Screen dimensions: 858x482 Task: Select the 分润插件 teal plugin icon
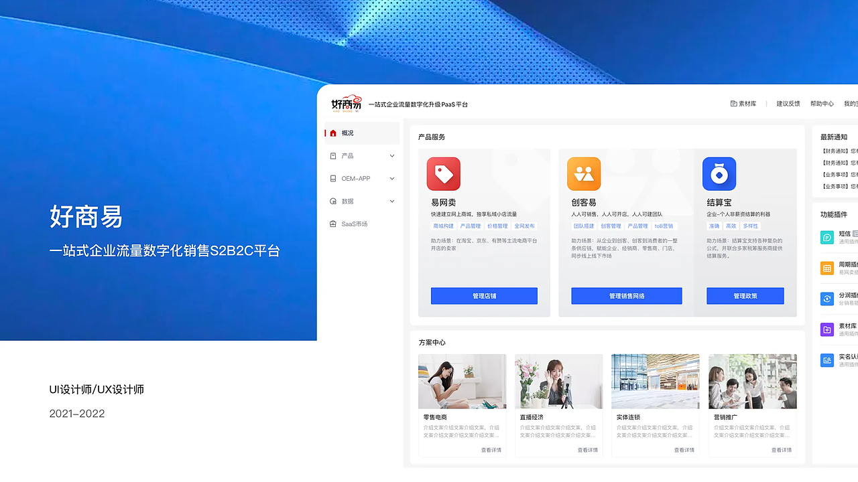tap(826, 299)
